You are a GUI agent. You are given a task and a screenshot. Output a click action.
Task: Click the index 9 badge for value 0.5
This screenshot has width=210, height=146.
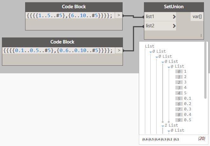click(179, 120)
